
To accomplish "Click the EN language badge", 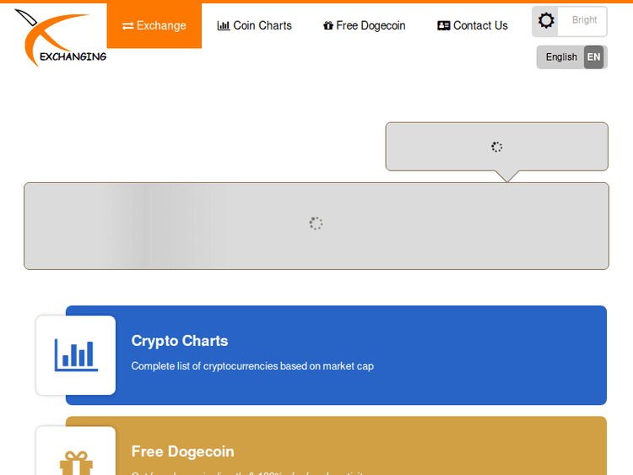I will 594,57.
